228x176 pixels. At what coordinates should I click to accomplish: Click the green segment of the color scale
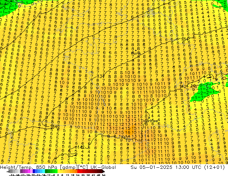(51, 171)
